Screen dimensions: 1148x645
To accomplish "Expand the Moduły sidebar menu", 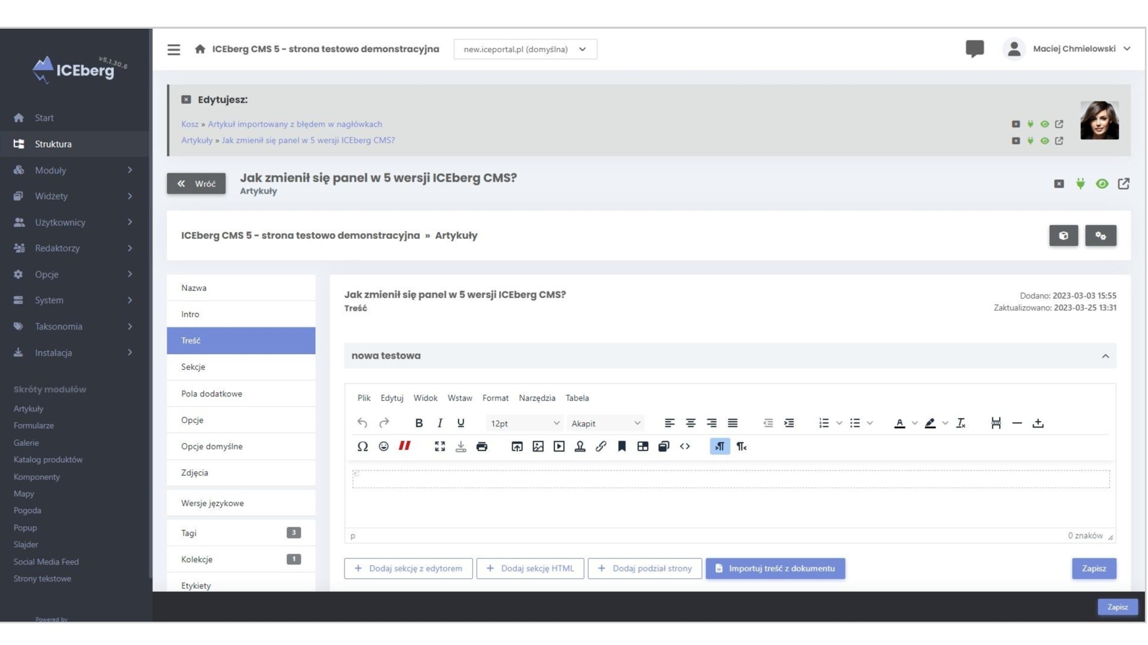I will [75, 170].
